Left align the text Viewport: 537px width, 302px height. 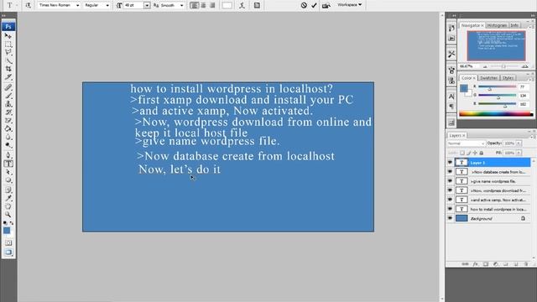pyautogui.click(x=194, y=5)
